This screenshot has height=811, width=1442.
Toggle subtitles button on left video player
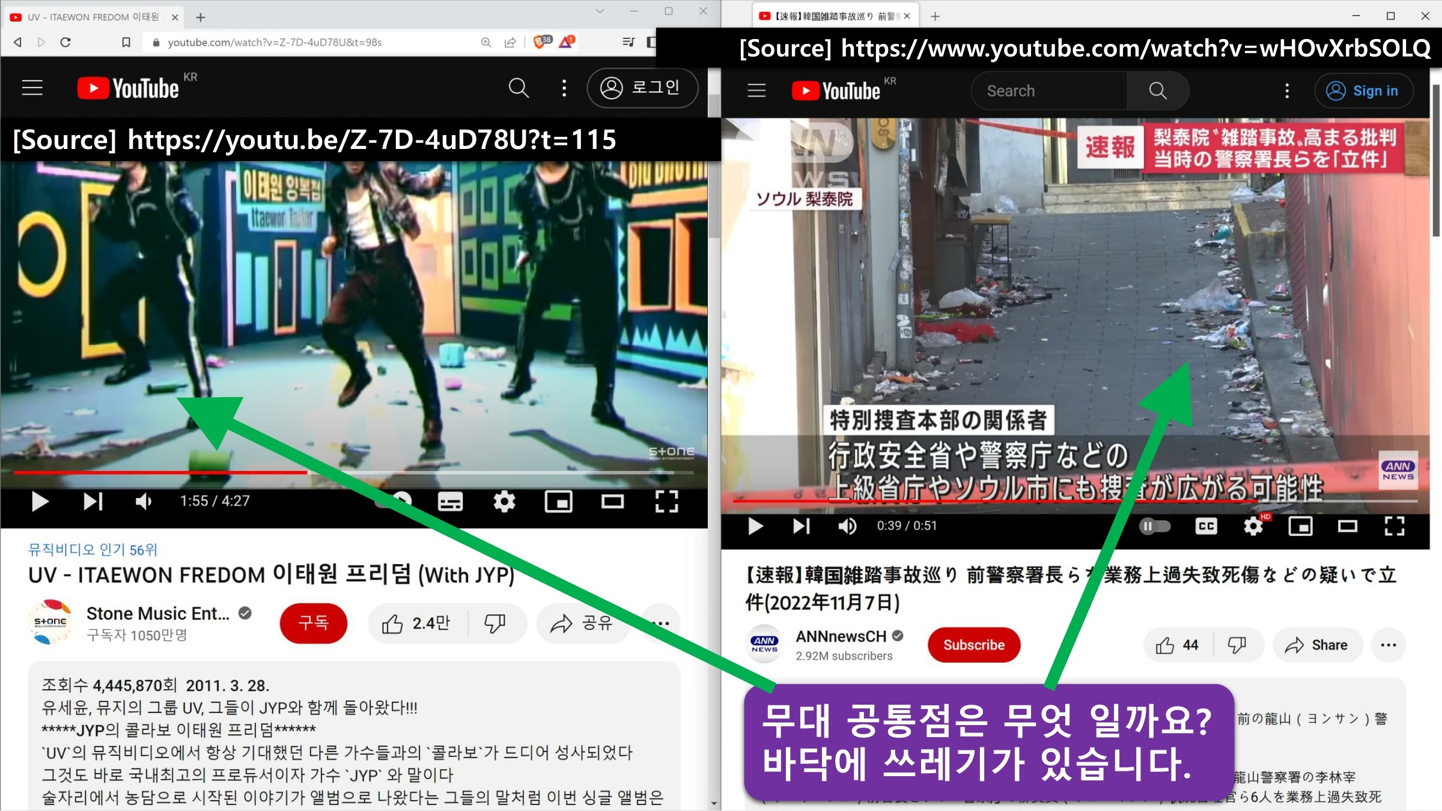(450, 501)
